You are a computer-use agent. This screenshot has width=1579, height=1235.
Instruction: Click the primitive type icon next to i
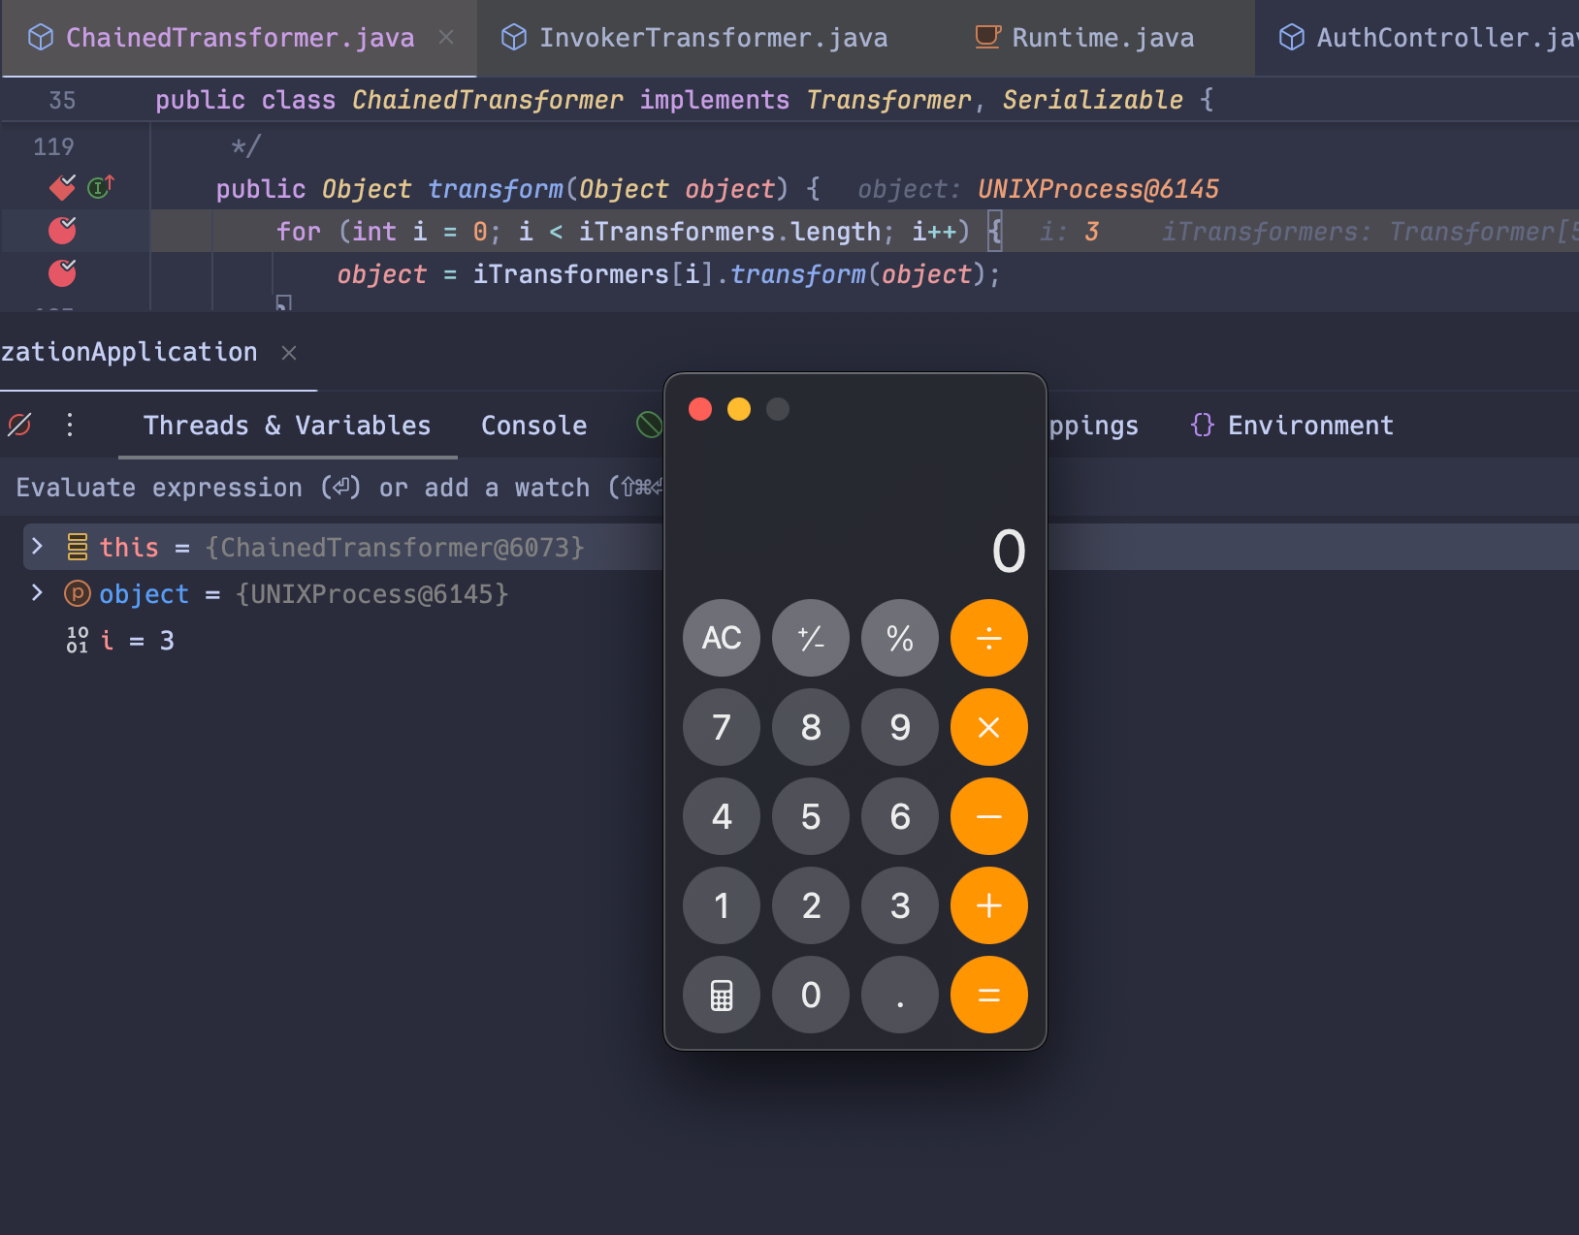coord(78,640)
